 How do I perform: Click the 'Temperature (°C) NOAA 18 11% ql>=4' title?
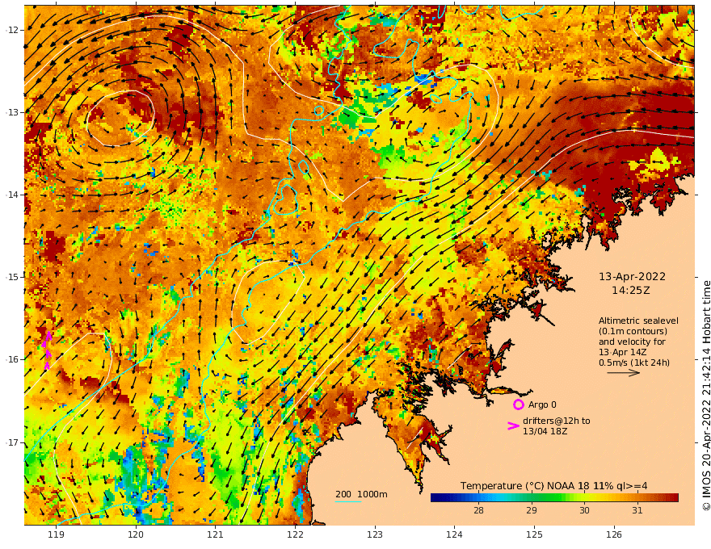553,486
